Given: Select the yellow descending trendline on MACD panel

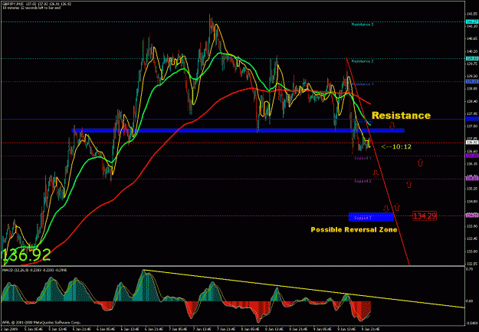Looking at the screenshot, I should point(306,288).
